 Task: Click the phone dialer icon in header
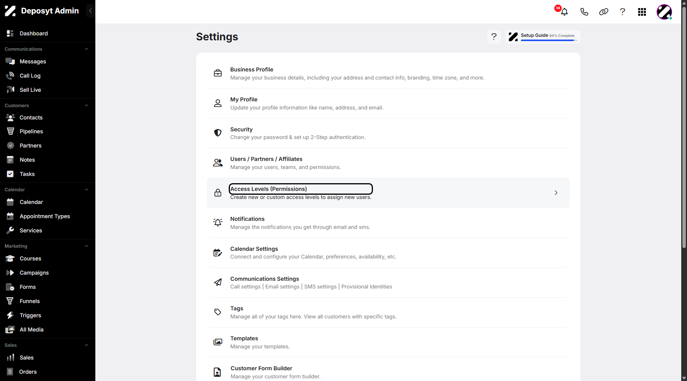(x=584, y=12)
